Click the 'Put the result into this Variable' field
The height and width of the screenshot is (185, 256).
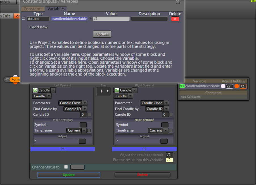pos(169,160)
